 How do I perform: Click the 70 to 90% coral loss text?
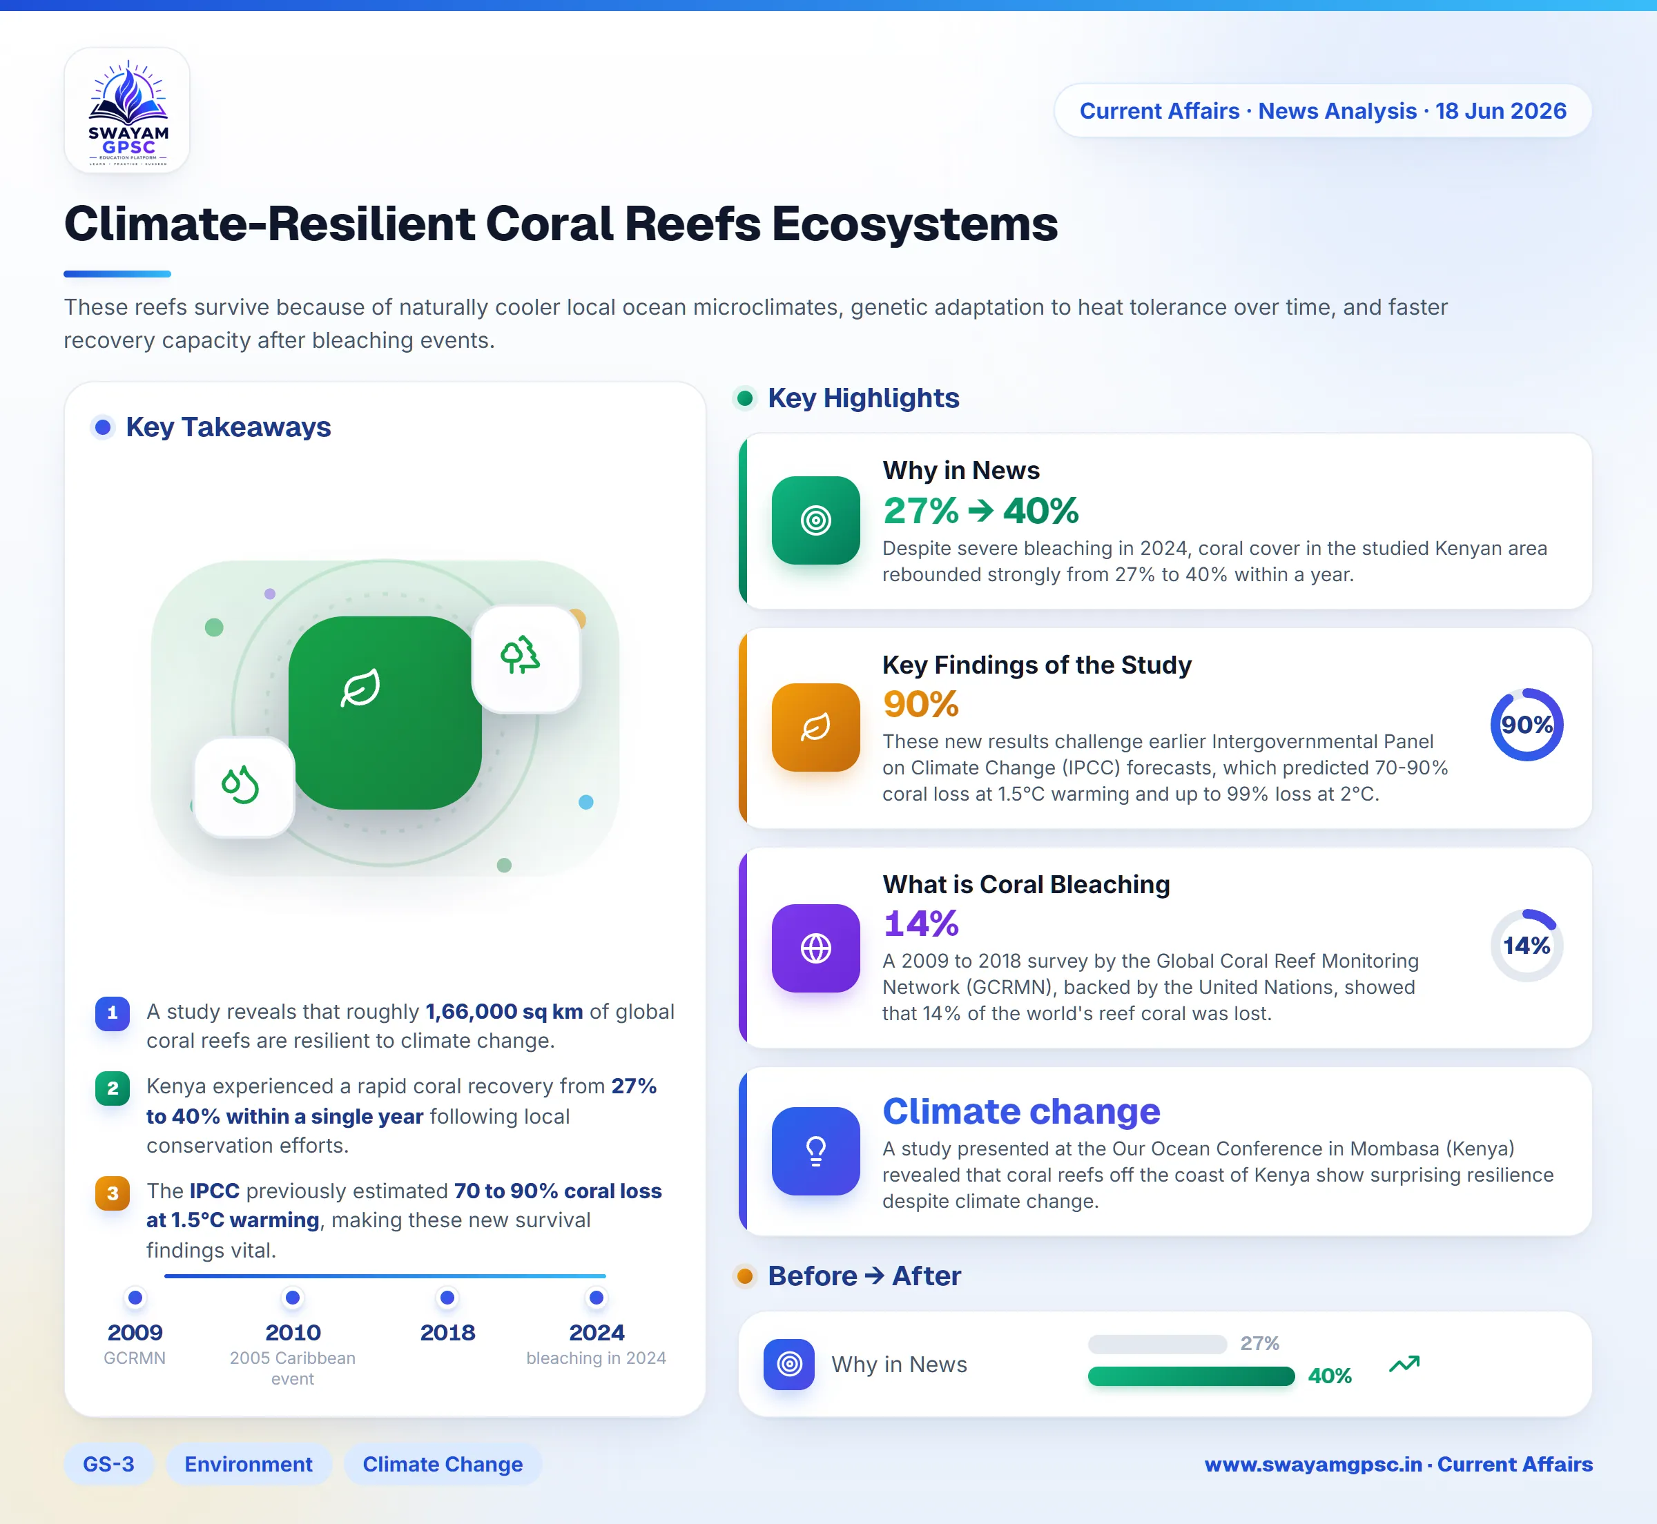point(558,1191)
